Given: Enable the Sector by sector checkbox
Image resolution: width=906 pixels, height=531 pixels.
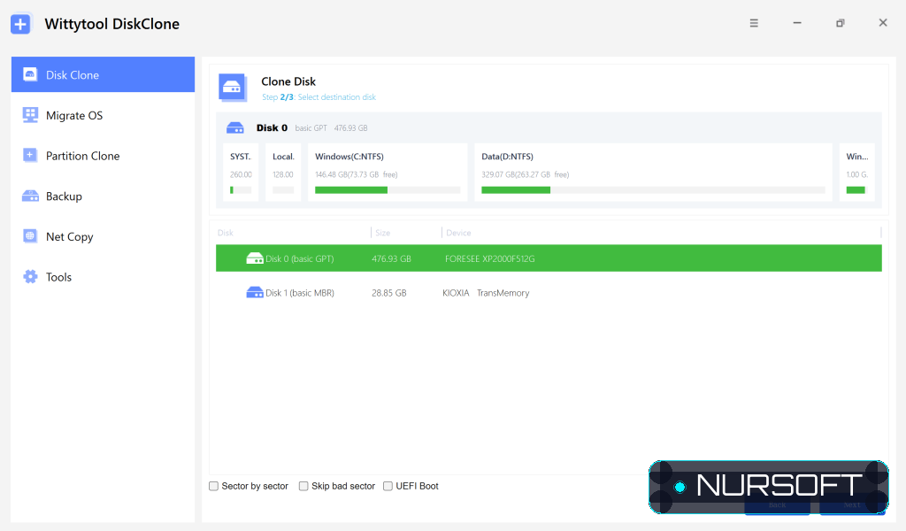Looking at the screenshot, I should pyautogui.click(x=214, y=486).
